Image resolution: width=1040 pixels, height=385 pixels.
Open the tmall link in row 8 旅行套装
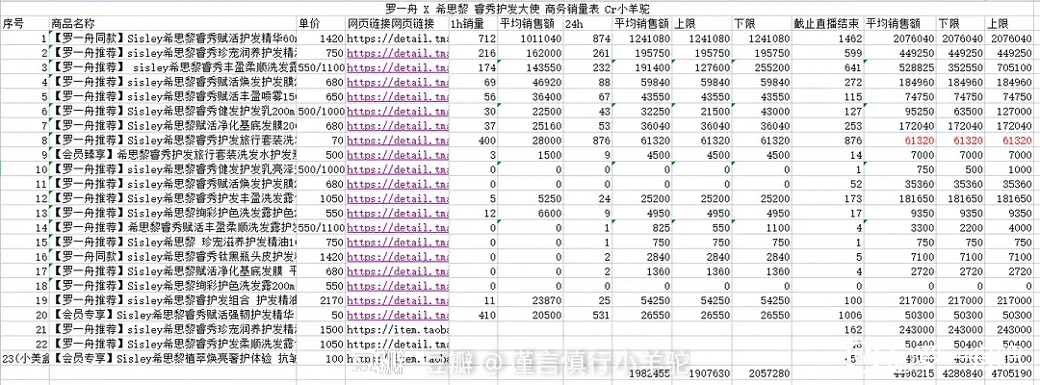point(397,141)
